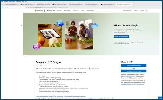This screenshot has height=100, width=163.
Task: Open 'Verkaufsbedingungen für den Microsoft Store' link
Action: coord(132,84)
